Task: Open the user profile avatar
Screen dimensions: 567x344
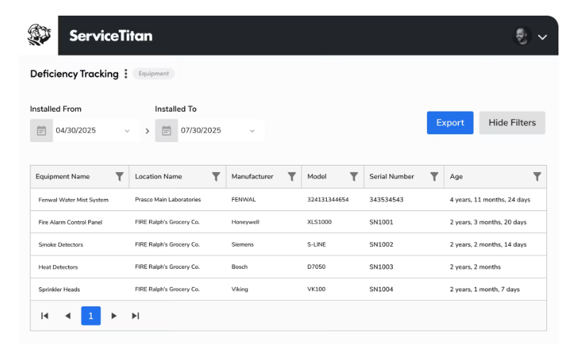Action: (522, 36)
